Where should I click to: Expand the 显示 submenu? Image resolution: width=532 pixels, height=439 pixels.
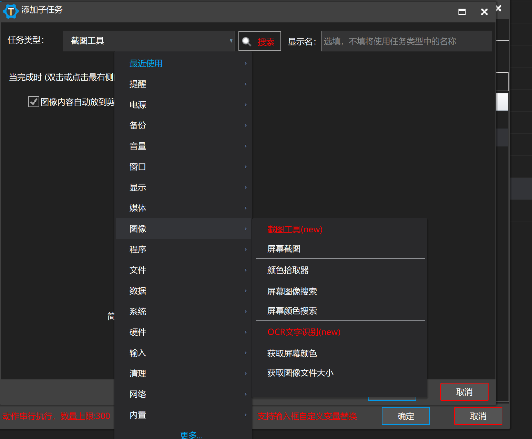[x=183, y=187]
